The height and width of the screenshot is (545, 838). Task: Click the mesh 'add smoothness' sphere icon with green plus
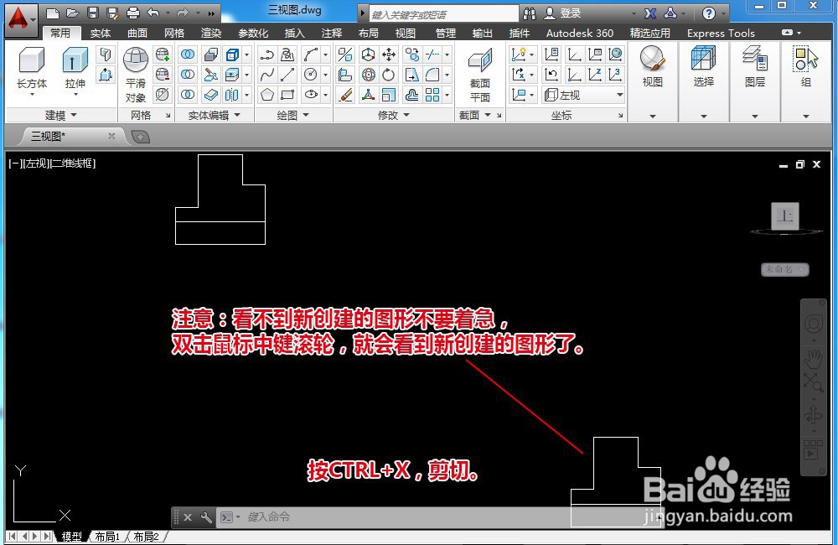163,54
